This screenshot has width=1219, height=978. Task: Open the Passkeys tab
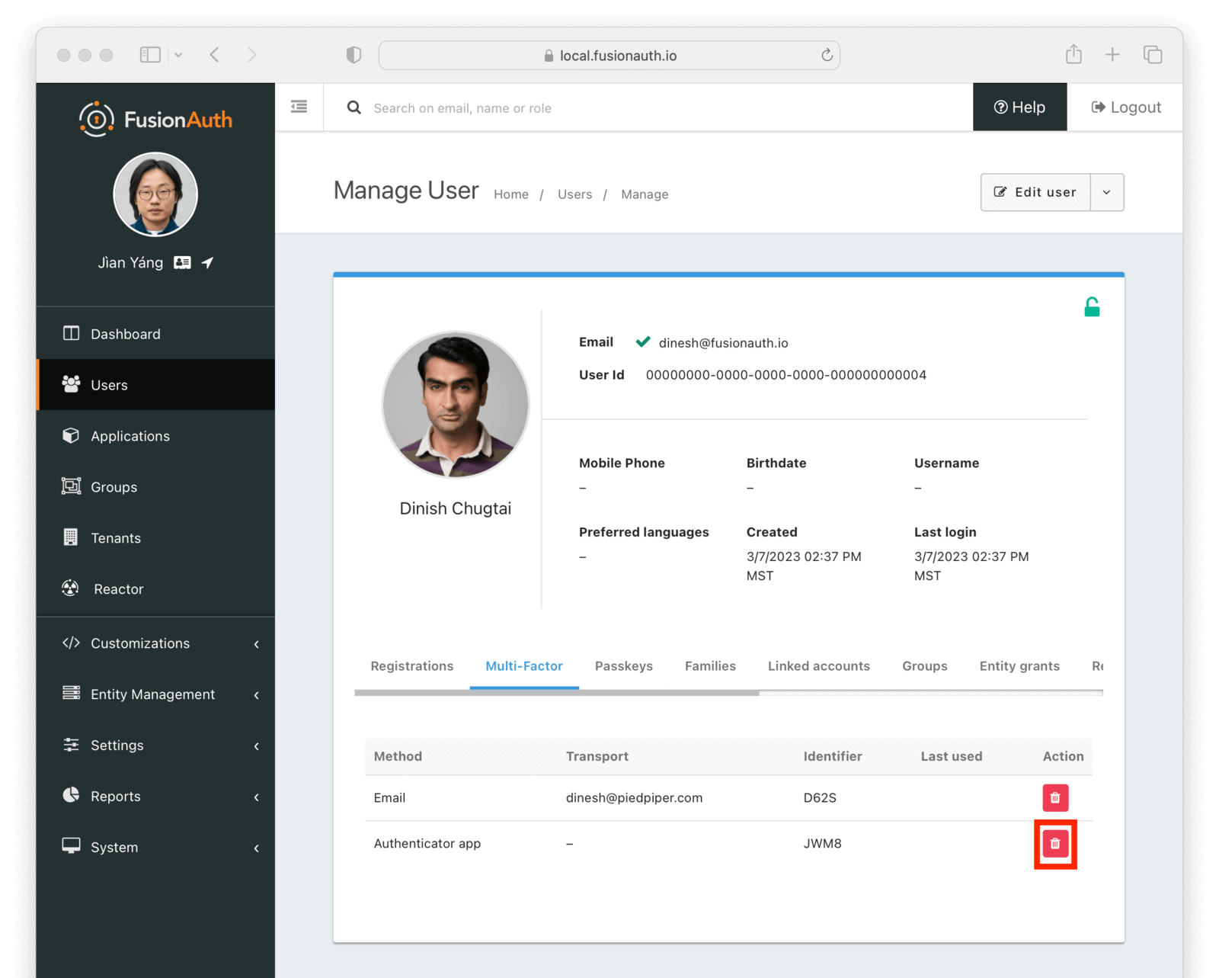click(623, 665)
